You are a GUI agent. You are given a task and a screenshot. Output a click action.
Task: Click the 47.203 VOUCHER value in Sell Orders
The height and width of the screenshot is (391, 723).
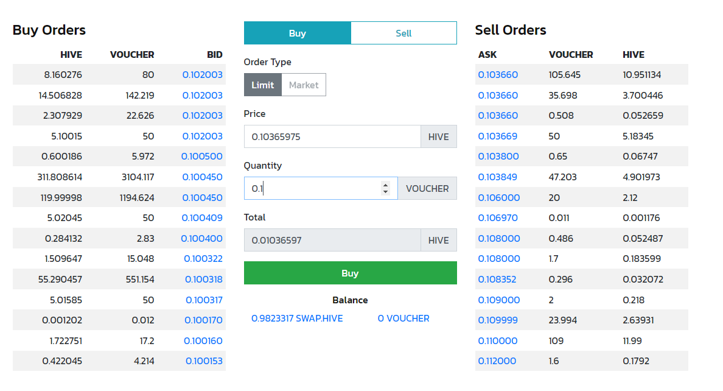coord(562,177)
